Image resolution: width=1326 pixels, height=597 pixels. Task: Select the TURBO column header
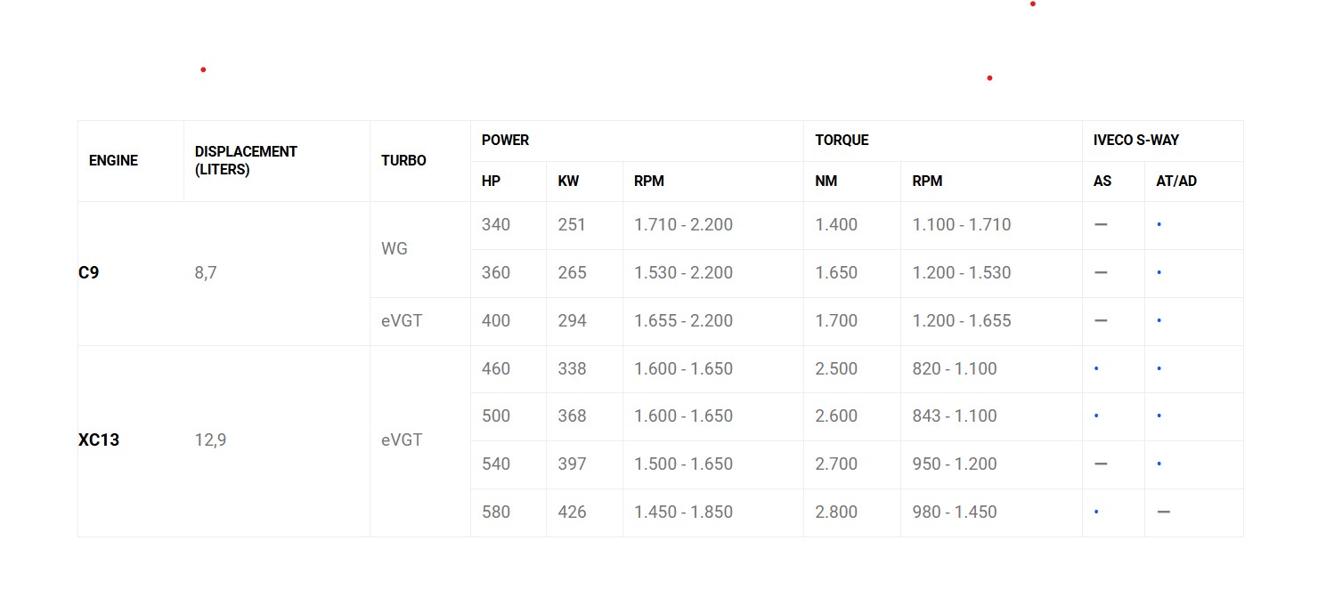[403, 161]
